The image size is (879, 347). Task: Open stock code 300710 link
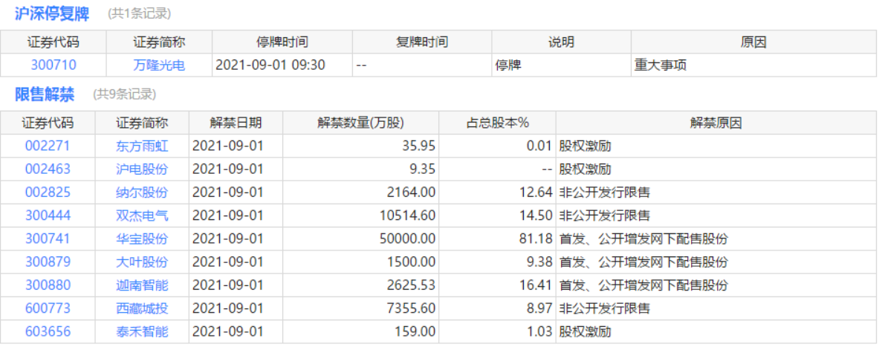[x=53, y=65]
